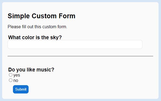Click the horizontal divider line between questions
The image size is (161, 101).
(x=80, y=56)
